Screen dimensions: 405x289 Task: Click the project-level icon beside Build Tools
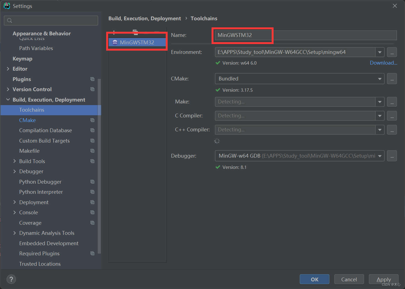coord(92,161)
